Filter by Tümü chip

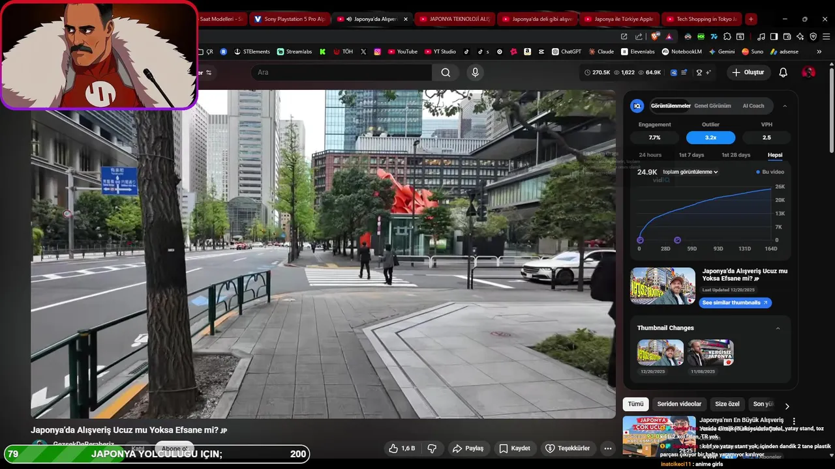click(x=635, y=404)
